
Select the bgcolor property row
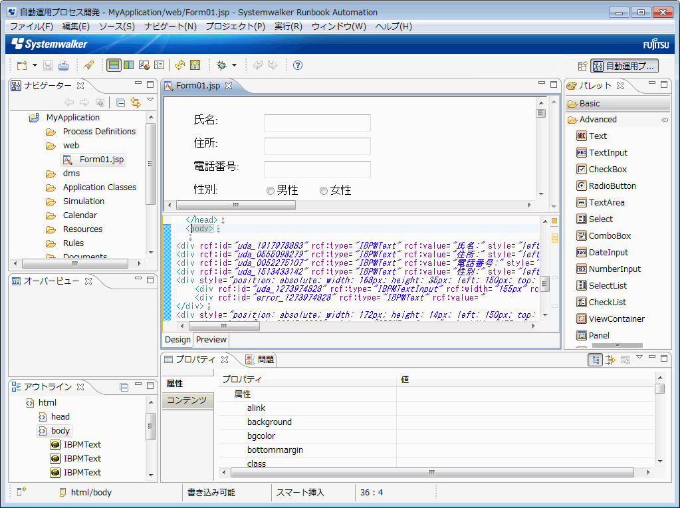click(x=436, y=436)
